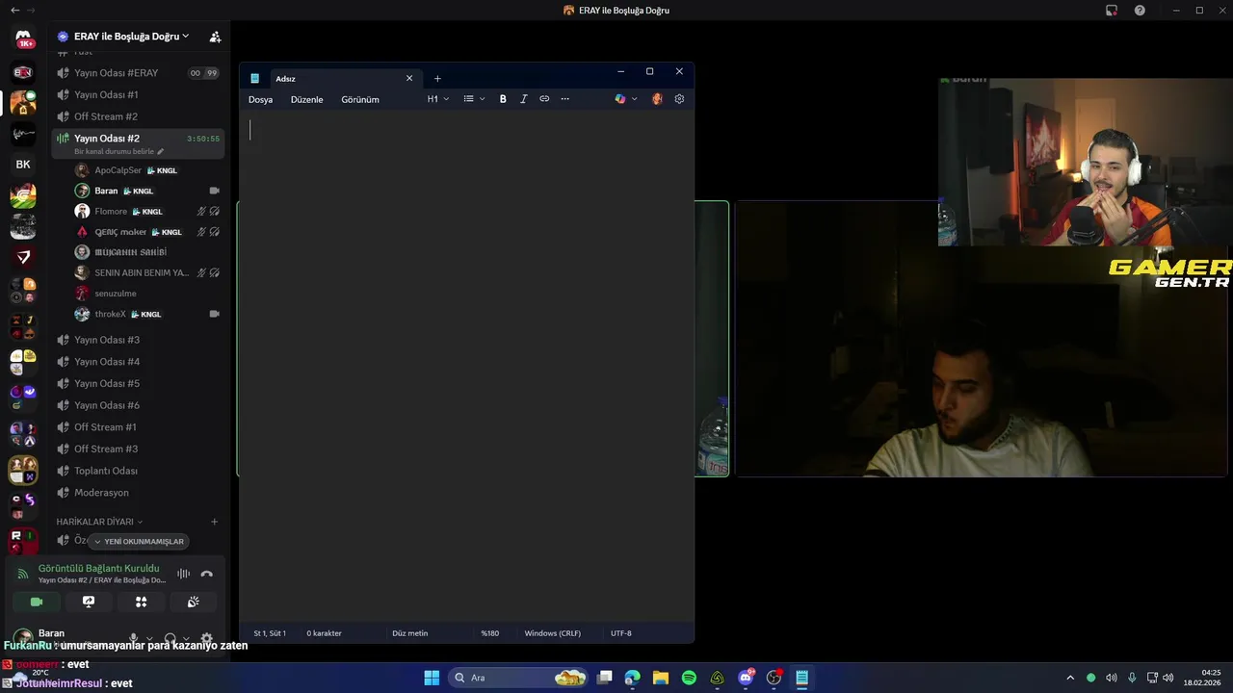This screenshot has height=693, width=1233.
Task: Open microphone input device options arrow
Action: pos(148,638)
